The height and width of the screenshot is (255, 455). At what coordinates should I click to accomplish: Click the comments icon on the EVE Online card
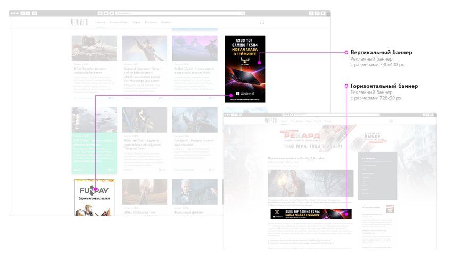[110, 170]
